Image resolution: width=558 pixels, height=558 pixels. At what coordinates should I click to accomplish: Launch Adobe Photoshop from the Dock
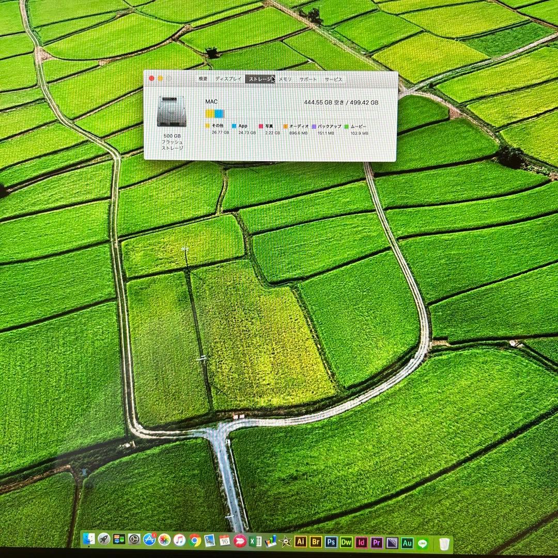[x=331, y=542]
